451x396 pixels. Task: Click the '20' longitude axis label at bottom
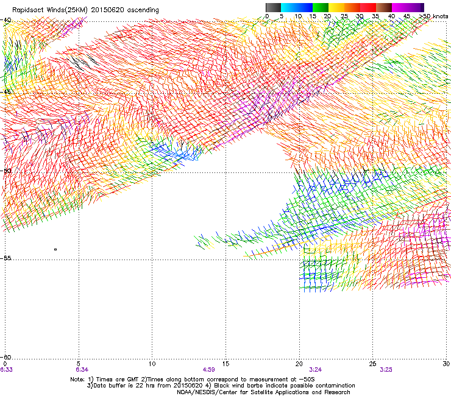299,364
